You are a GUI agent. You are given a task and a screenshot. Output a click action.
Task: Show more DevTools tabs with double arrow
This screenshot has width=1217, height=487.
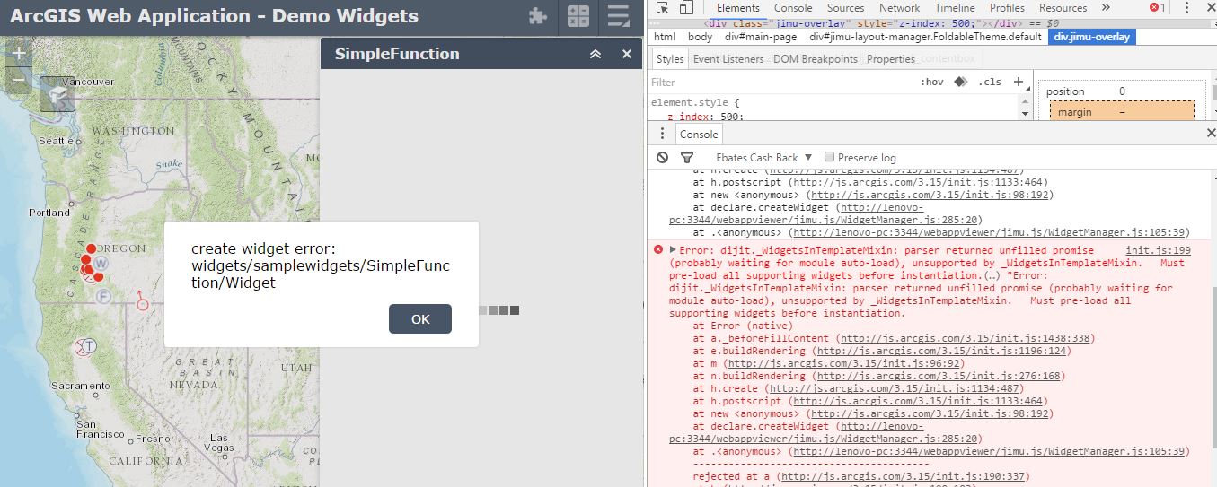1104,7
